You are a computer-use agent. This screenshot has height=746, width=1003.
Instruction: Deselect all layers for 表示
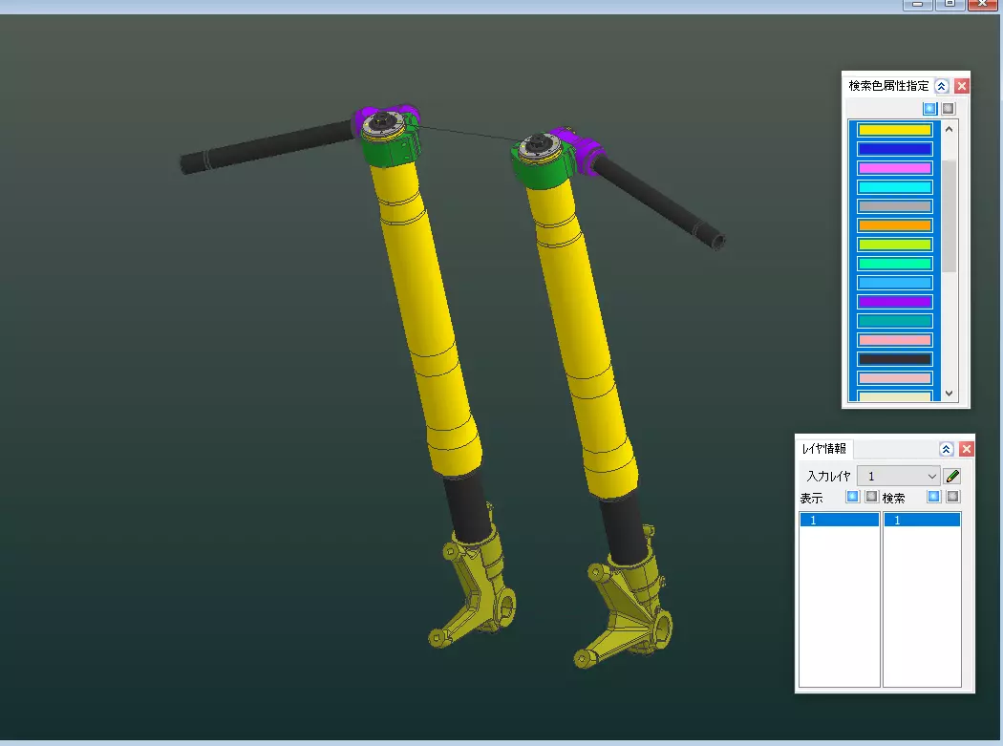871,497
